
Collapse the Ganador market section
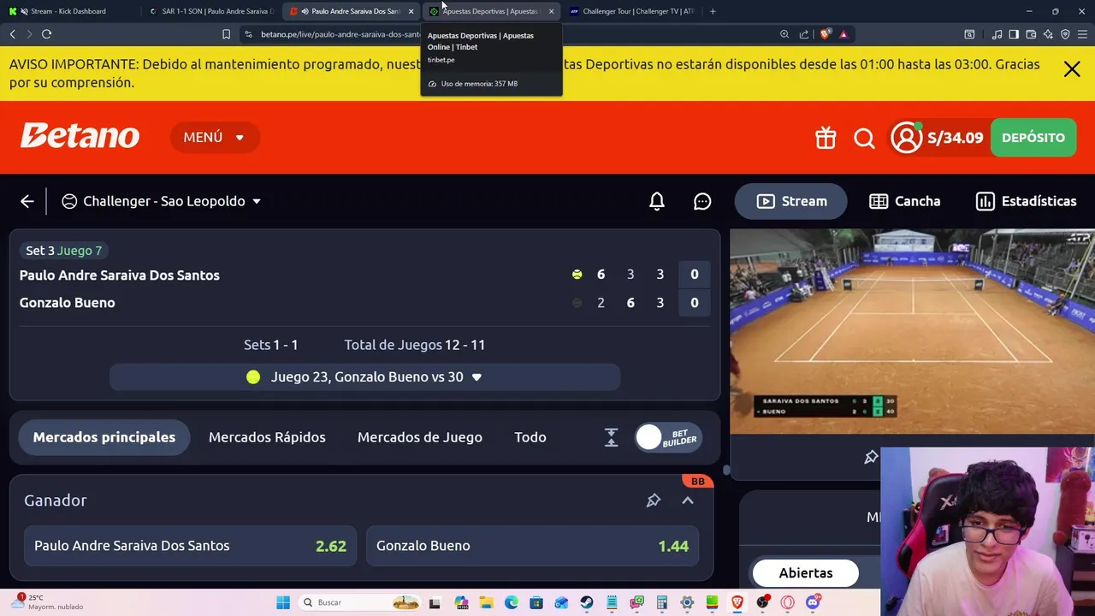pyautogui.click(x=688, y=500)
